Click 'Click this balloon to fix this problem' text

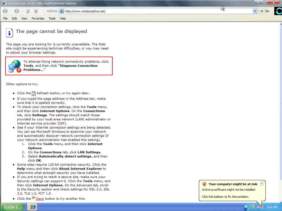(225, 197)
